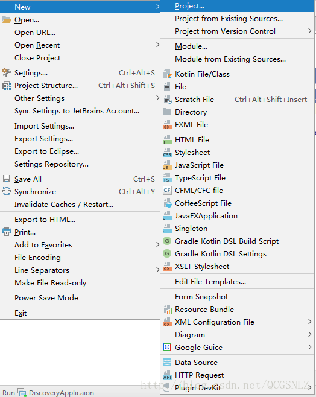Select Export Settings...

tap(80, 139)
